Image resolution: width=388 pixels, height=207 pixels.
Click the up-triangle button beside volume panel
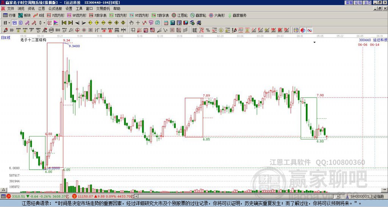coord(3,190)
